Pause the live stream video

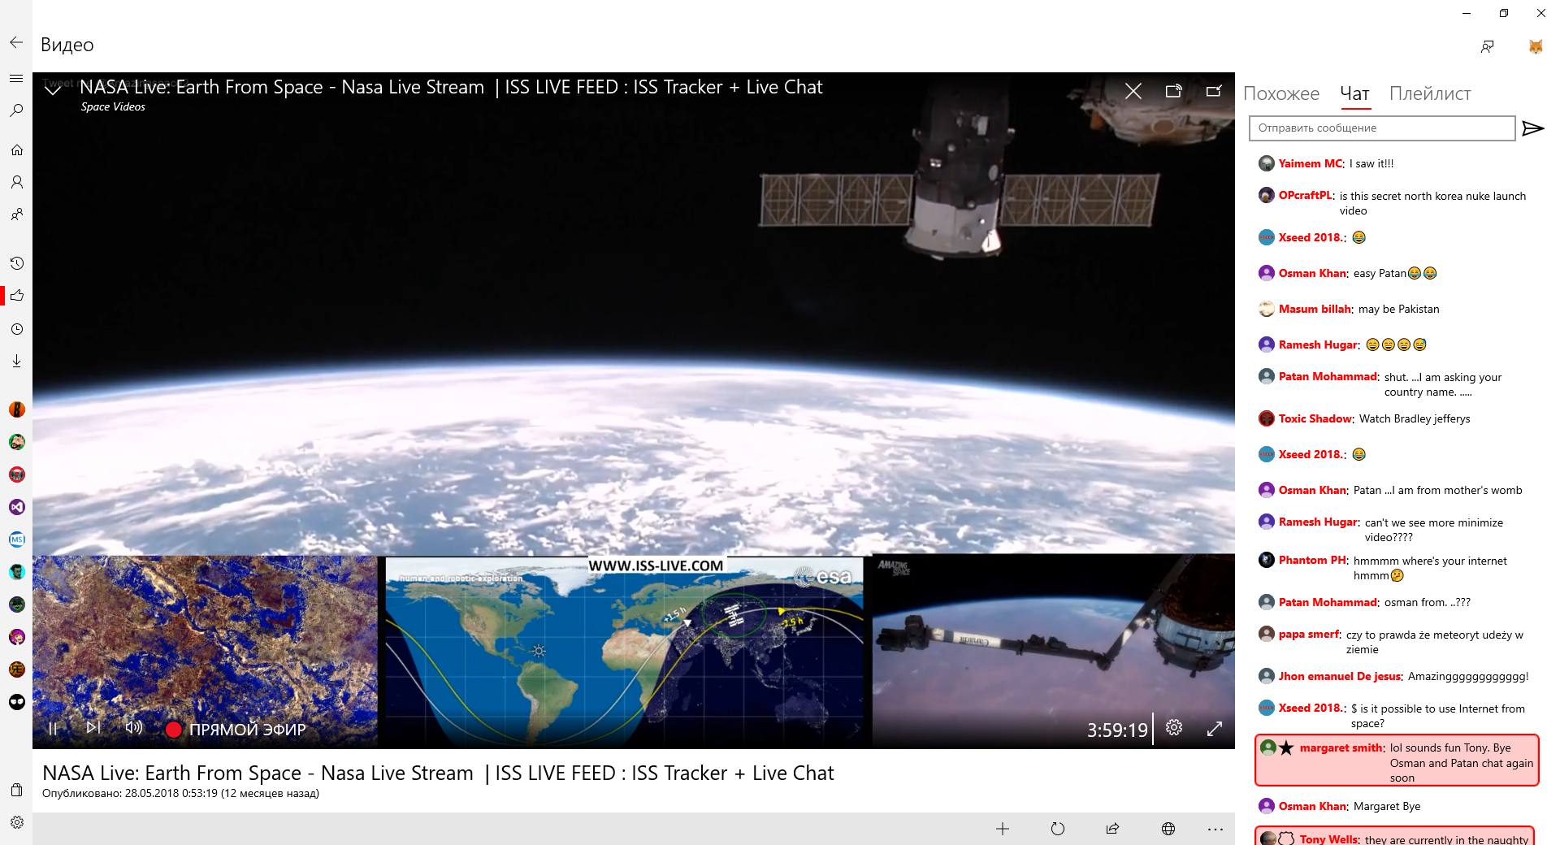coord(53,729)
